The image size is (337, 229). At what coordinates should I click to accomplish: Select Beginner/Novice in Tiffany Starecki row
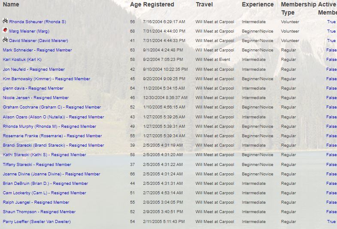tap(258, 165)
